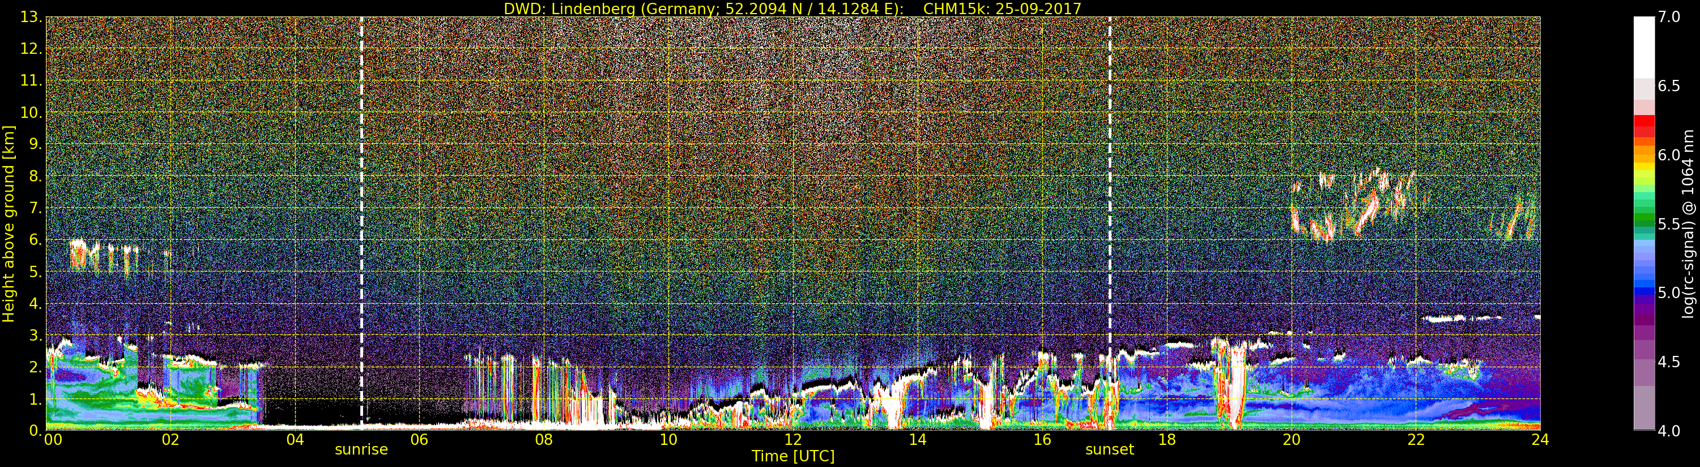Click the time axis tick "02"
1700x467 pixels.
tap(171, 440)
